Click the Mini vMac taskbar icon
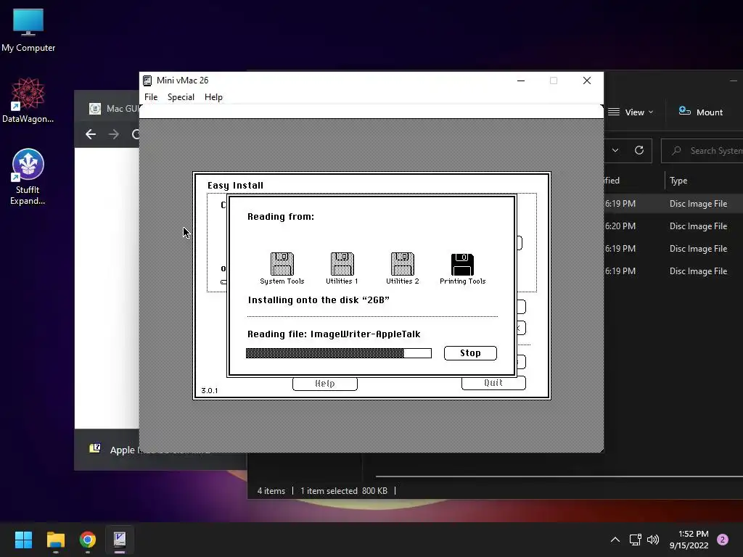Screen dimensions: 743x557 (120, 540)
